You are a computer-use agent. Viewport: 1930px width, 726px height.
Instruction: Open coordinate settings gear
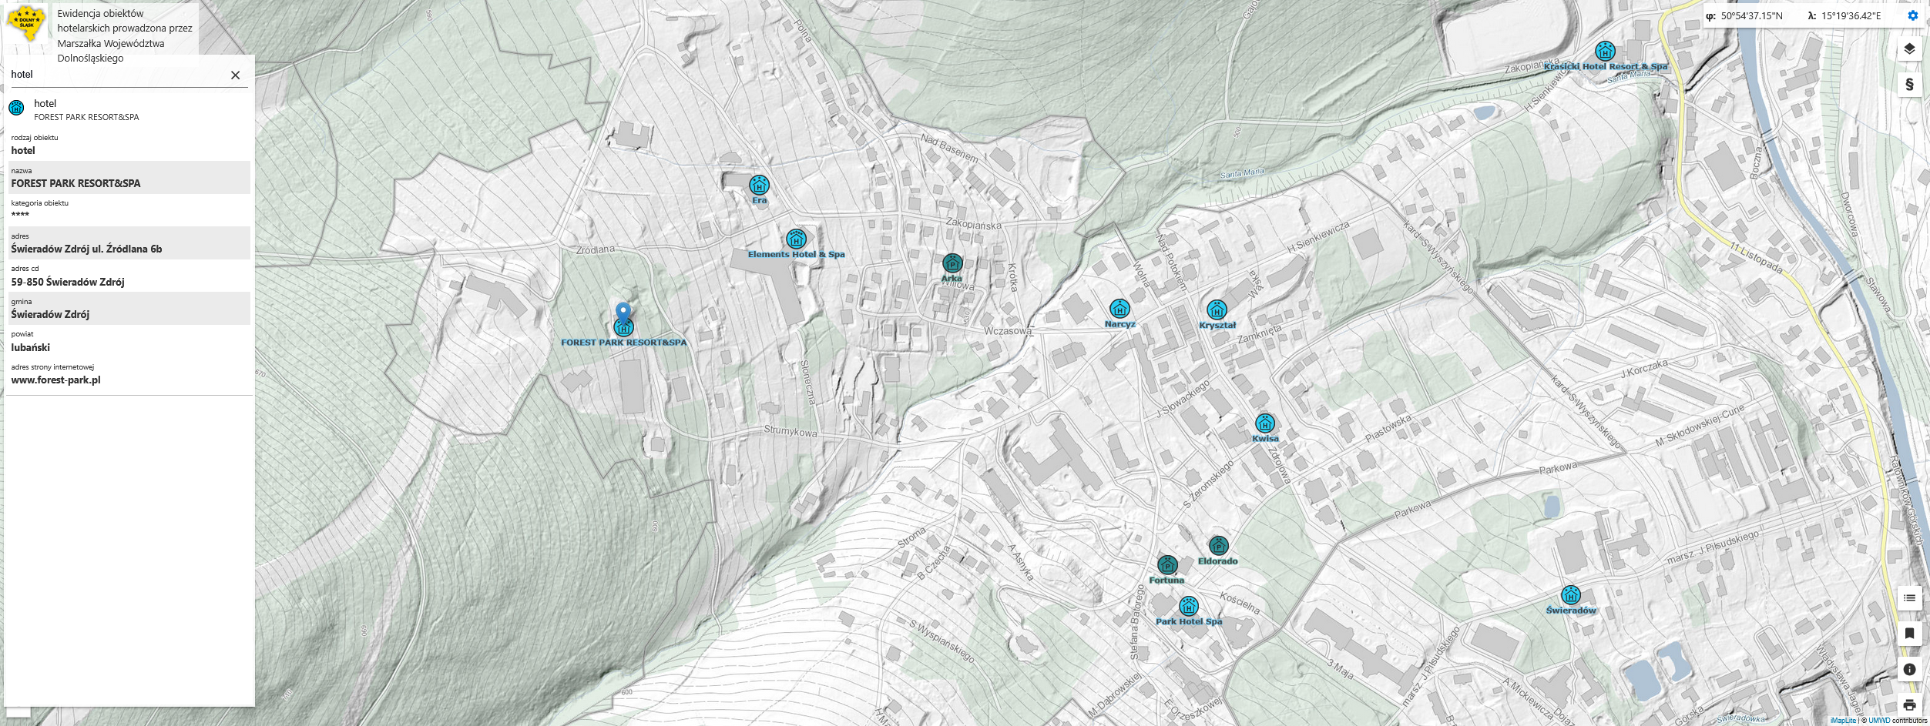pos(1912,15)
